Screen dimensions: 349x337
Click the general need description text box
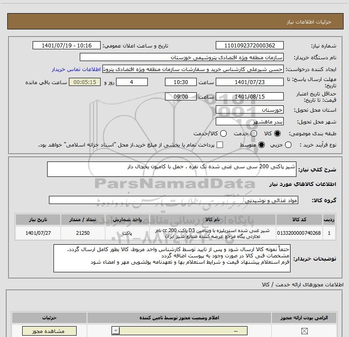click(172, 169)
